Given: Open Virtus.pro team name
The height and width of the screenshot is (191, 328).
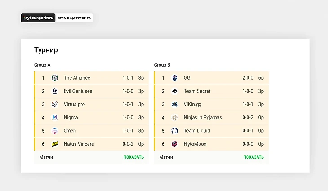Looking at the screenshot, I should point(74,104).
